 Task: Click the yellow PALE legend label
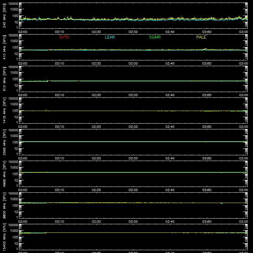(201, 37)
